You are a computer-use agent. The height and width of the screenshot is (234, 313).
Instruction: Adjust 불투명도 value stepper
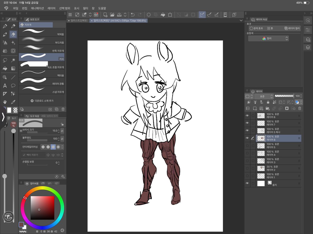tap(59, 139)
